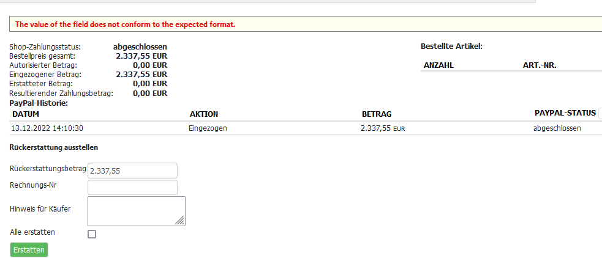Click the Rückerstattungsbetrag amount field

tap(133, 171)
